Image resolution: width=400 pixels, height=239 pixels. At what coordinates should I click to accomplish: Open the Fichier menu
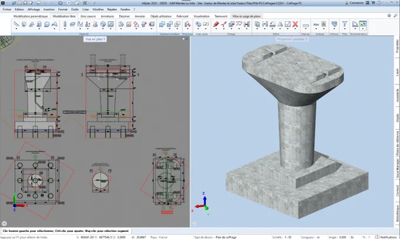(x=7, y=9)
